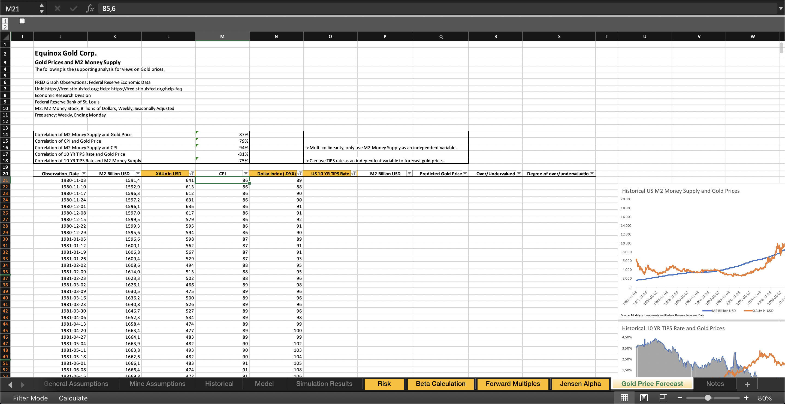785x404 pixels.
Task: Select column S header
Action: pyautogui.click(x=559, y=36)
